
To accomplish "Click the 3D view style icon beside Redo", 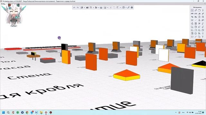I will [x=82, y=8].
